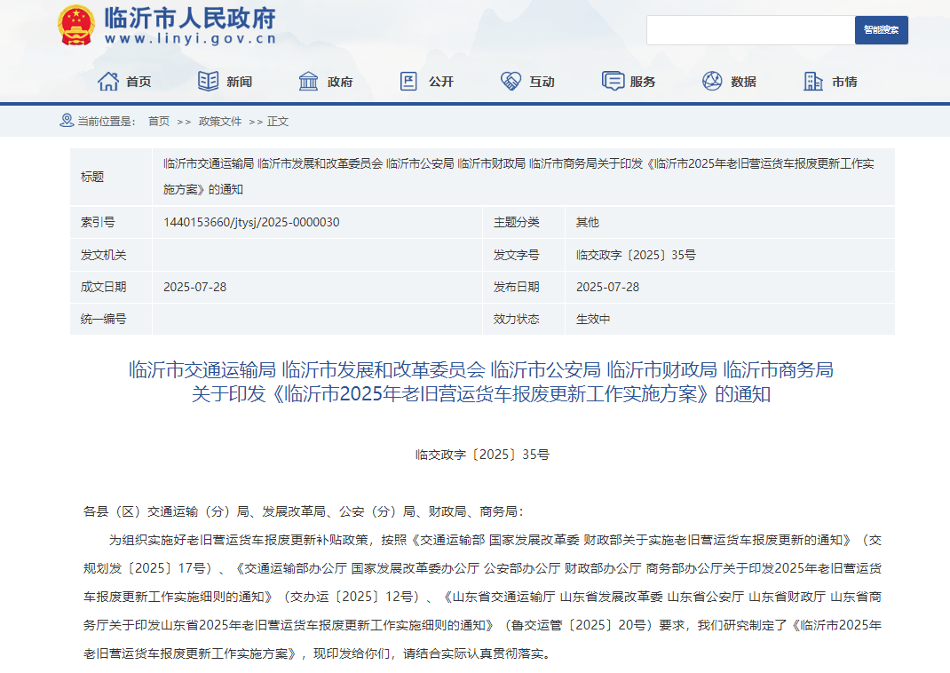Open 政策文件 breadcrumb link
This screenshot has height=673, width=950.
(x=219, y=122)
